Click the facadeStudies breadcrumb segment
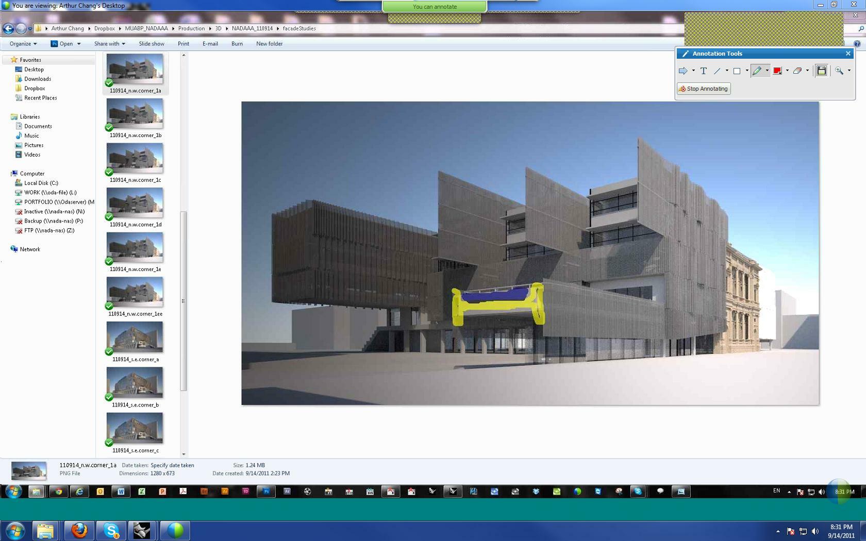Viewport: 866px width, 541px height. [299, 28]
